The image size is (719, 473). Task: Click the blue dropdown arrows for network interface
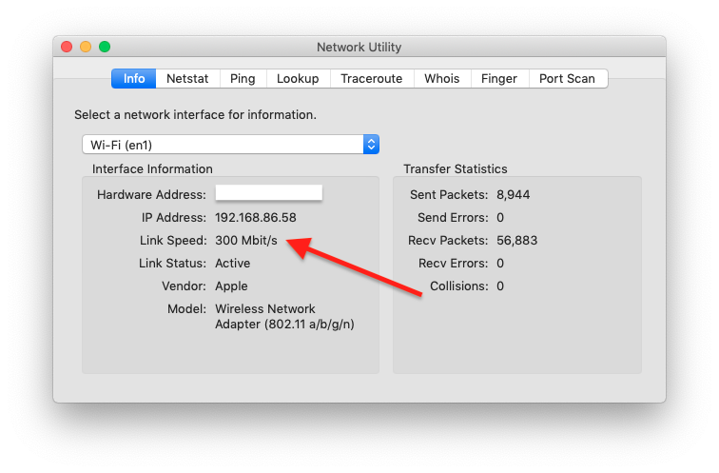click(371, 145)
